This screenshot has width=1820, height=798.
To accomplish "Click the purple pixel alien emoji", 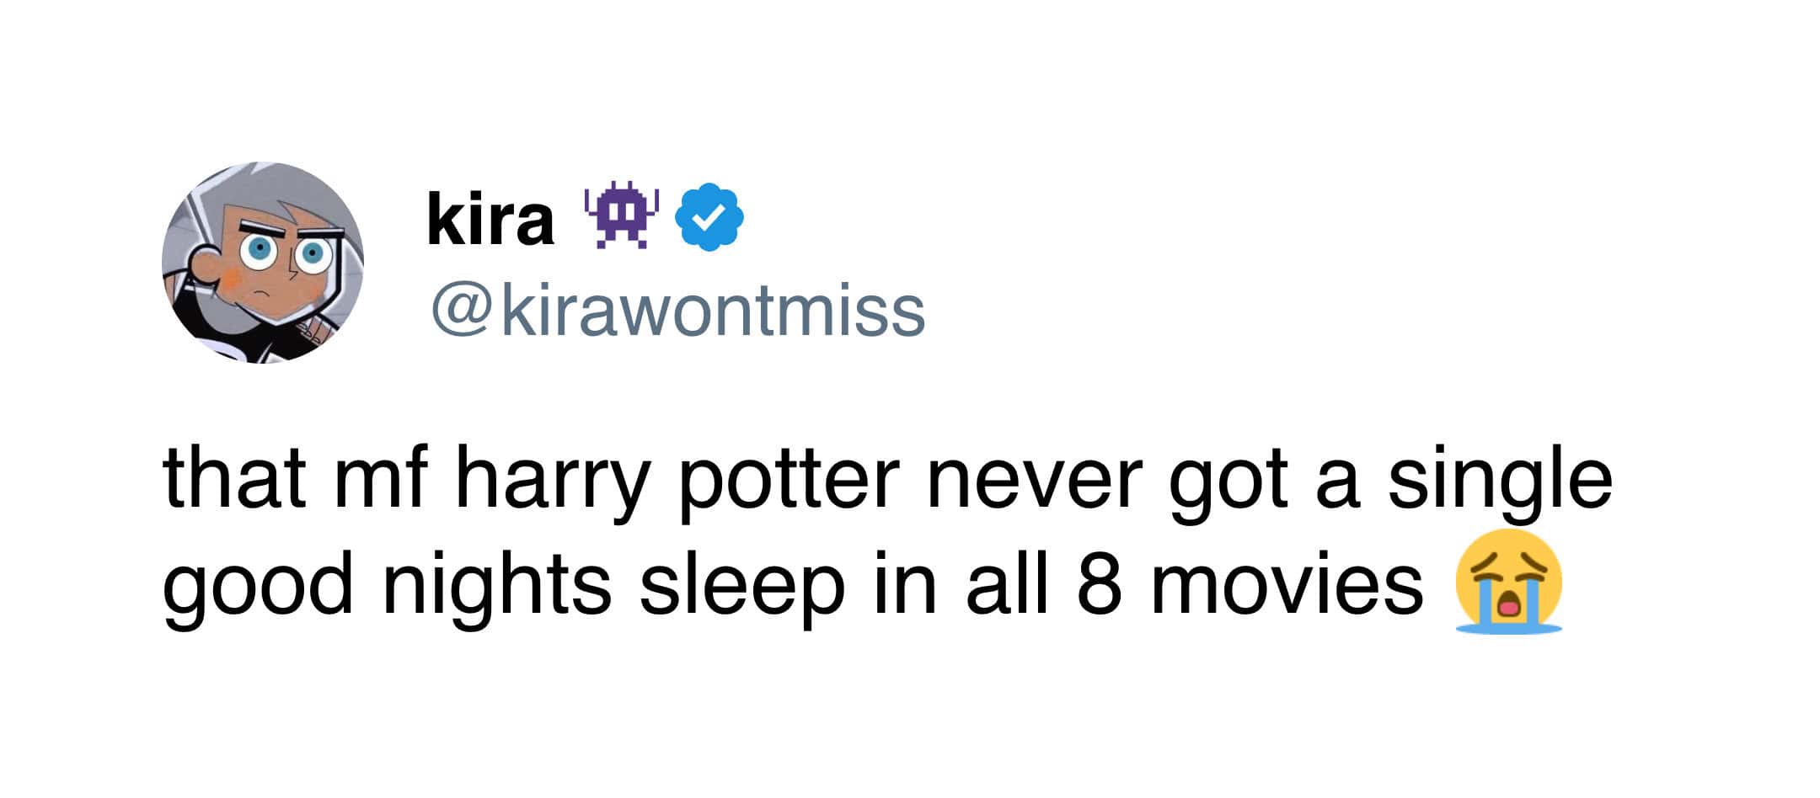I will tap(622, 215).
